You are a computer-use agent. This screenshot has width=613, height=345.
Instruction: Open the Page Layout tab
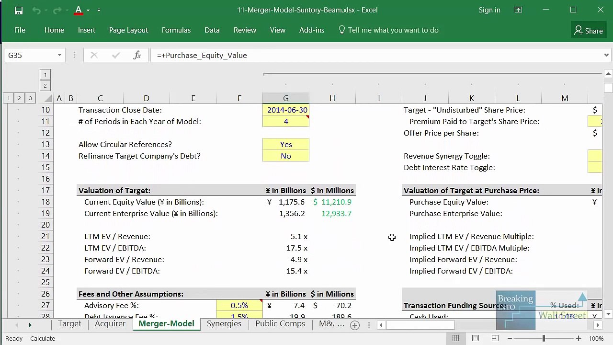coord(128,30)
